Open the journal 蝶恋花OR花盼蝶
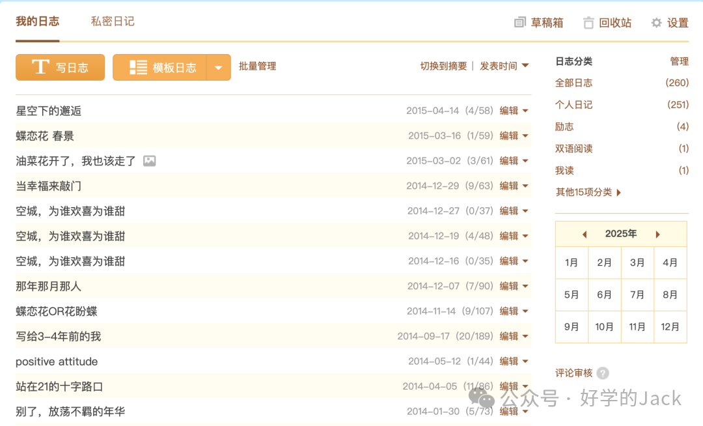The width and height of the screenshot is (703, 426). 57,311
